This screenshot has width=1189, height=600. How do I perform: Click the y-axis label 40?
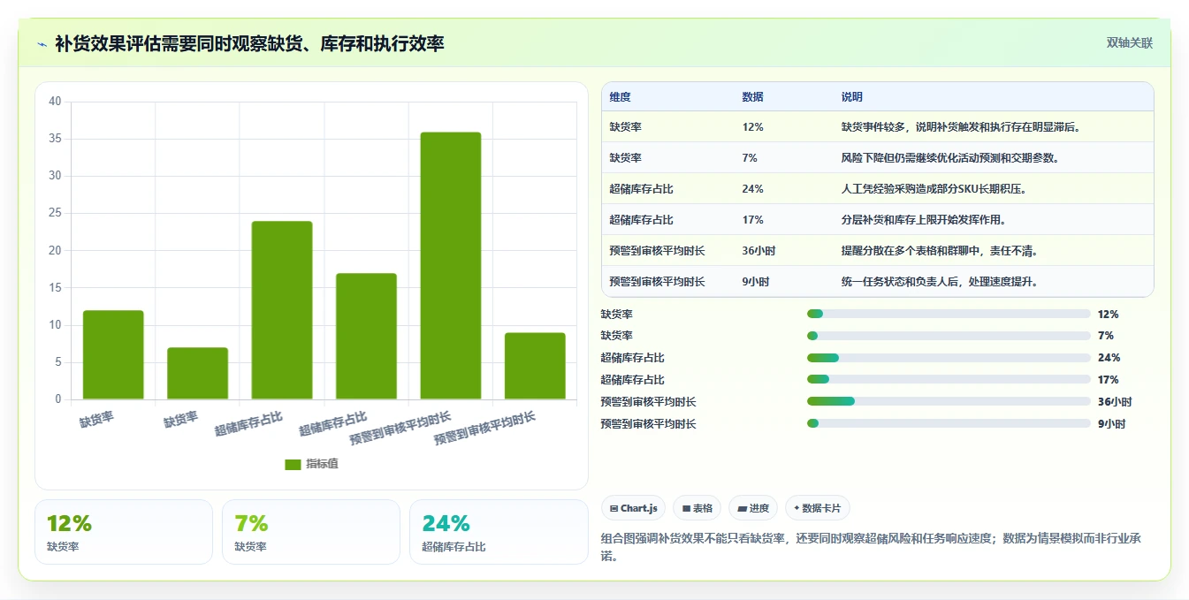click(55, 102)
